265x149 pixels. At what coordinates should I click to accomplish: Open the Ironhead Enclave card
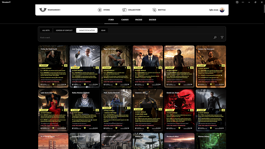coord(85,141)
